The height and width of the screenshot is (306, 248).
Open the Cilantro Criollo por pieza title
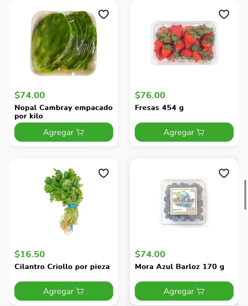62,267
